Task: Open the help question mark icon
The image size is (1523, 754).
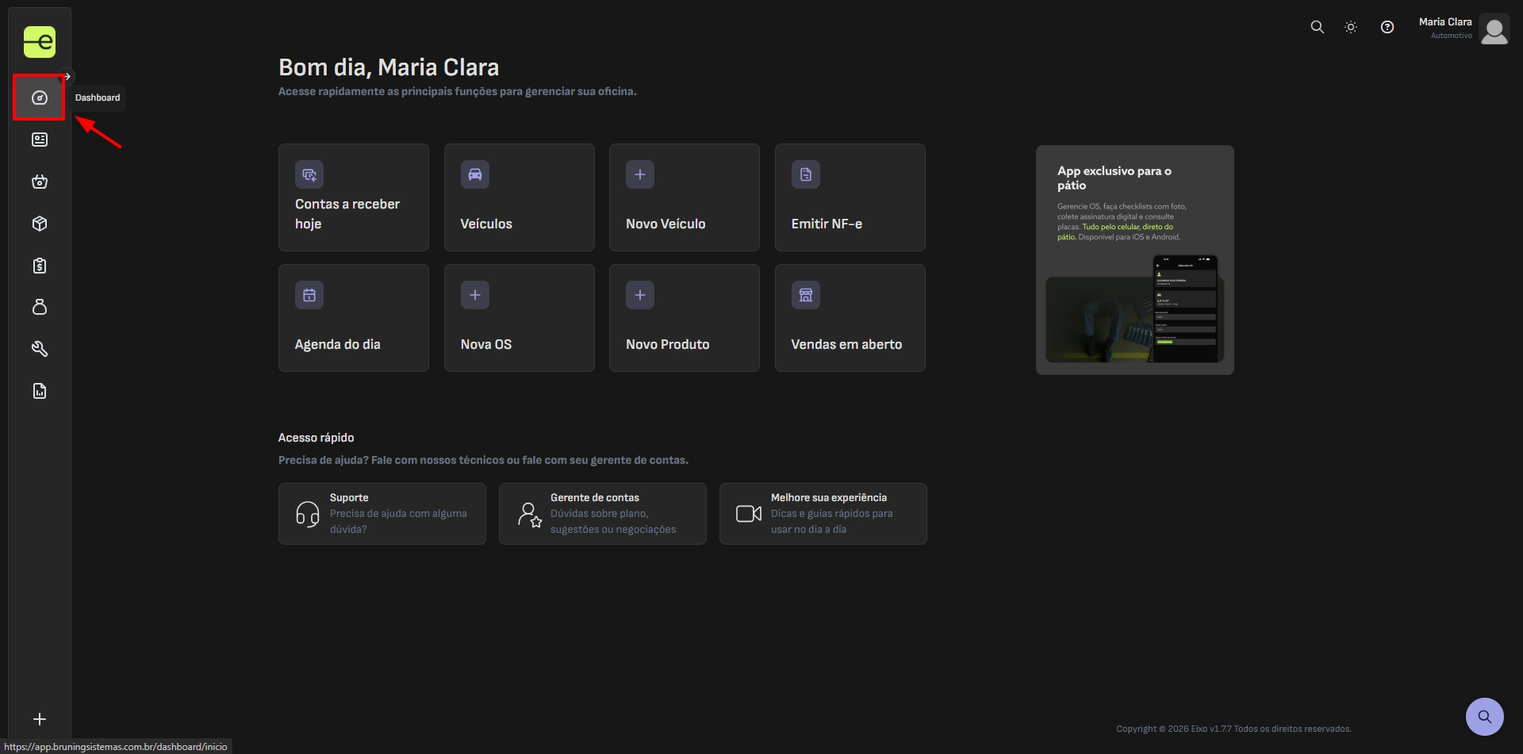Action: click(1387, 27)
